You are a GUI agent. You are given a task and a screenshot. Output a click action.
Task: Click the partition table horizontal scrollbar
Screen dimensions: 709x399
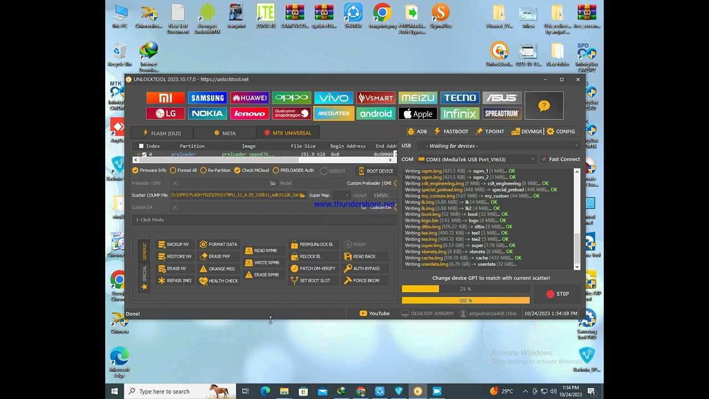[x=265, y=160]
